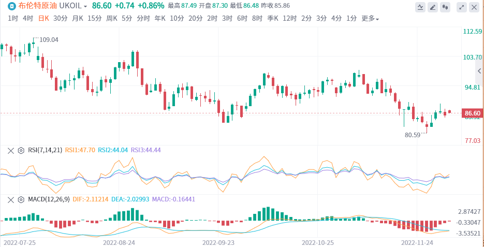Click the RSI2:44.04 value
484x247 pixels.
coord(113,150)
